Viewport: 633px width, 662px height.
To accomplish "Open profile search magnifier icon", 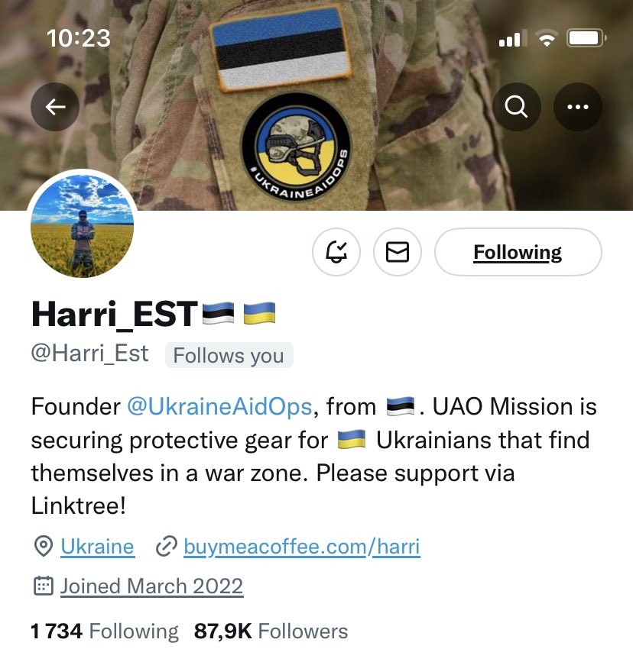I will pyautogui.click(x=516, y=106).
